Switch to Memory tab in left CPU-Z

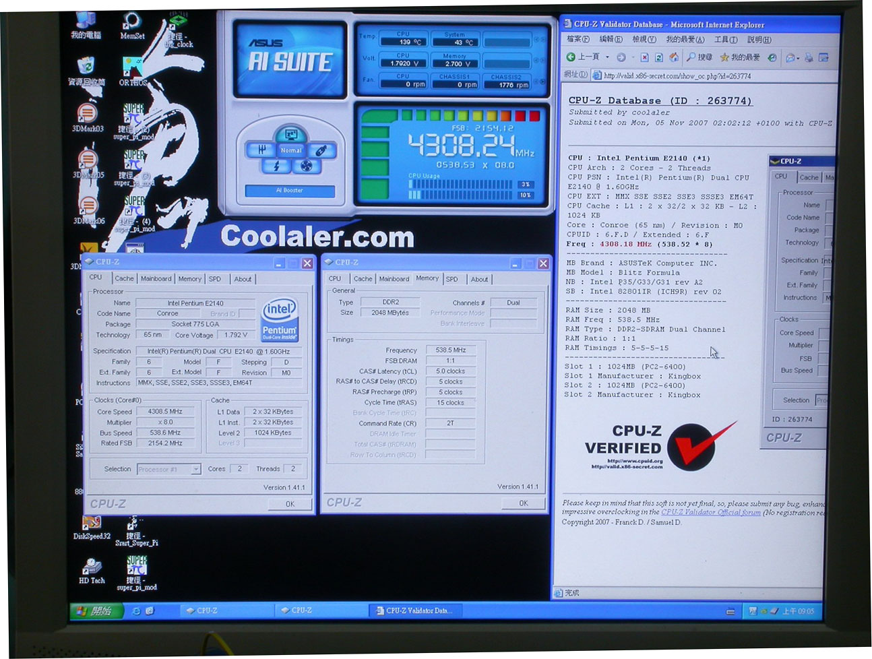click(x=189, y=278)
